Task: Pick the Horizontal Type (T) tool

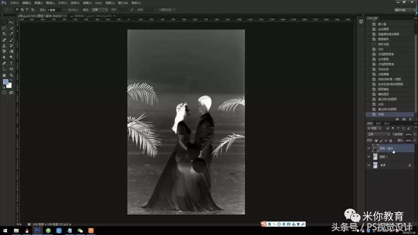Action: coord(11,63)
